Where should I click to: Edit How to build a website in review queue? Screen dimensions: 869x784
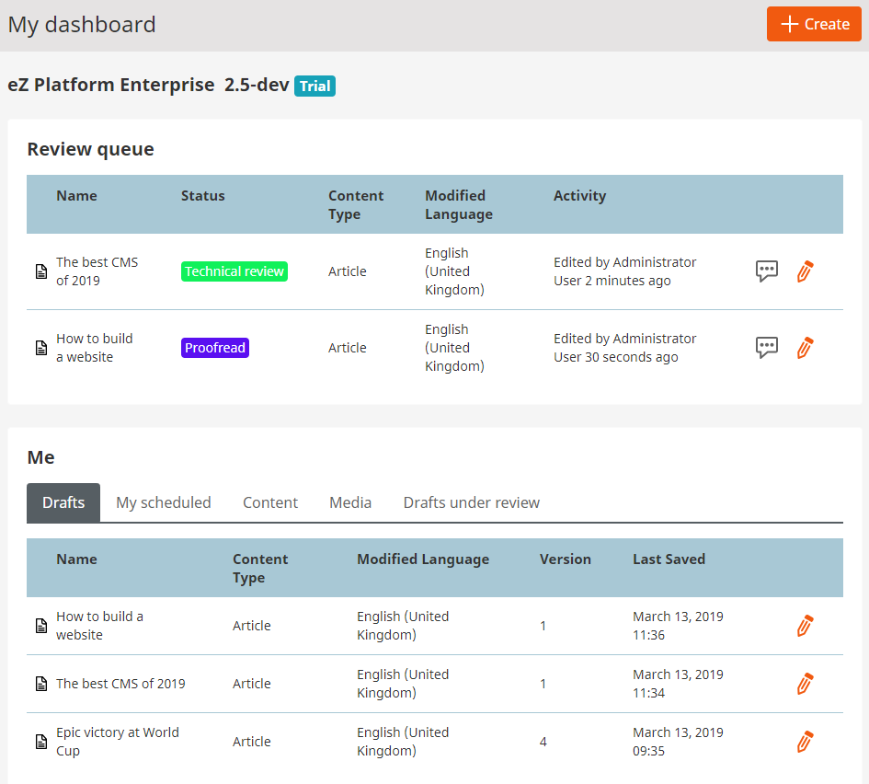point(806,348)
